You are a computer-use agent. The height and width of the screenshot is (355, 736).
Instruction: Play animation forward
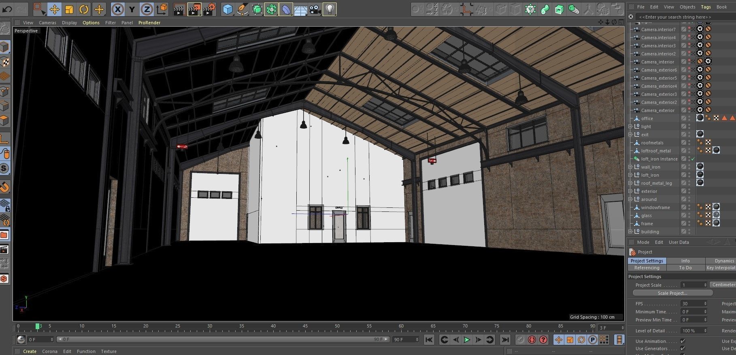pos(466,340)
